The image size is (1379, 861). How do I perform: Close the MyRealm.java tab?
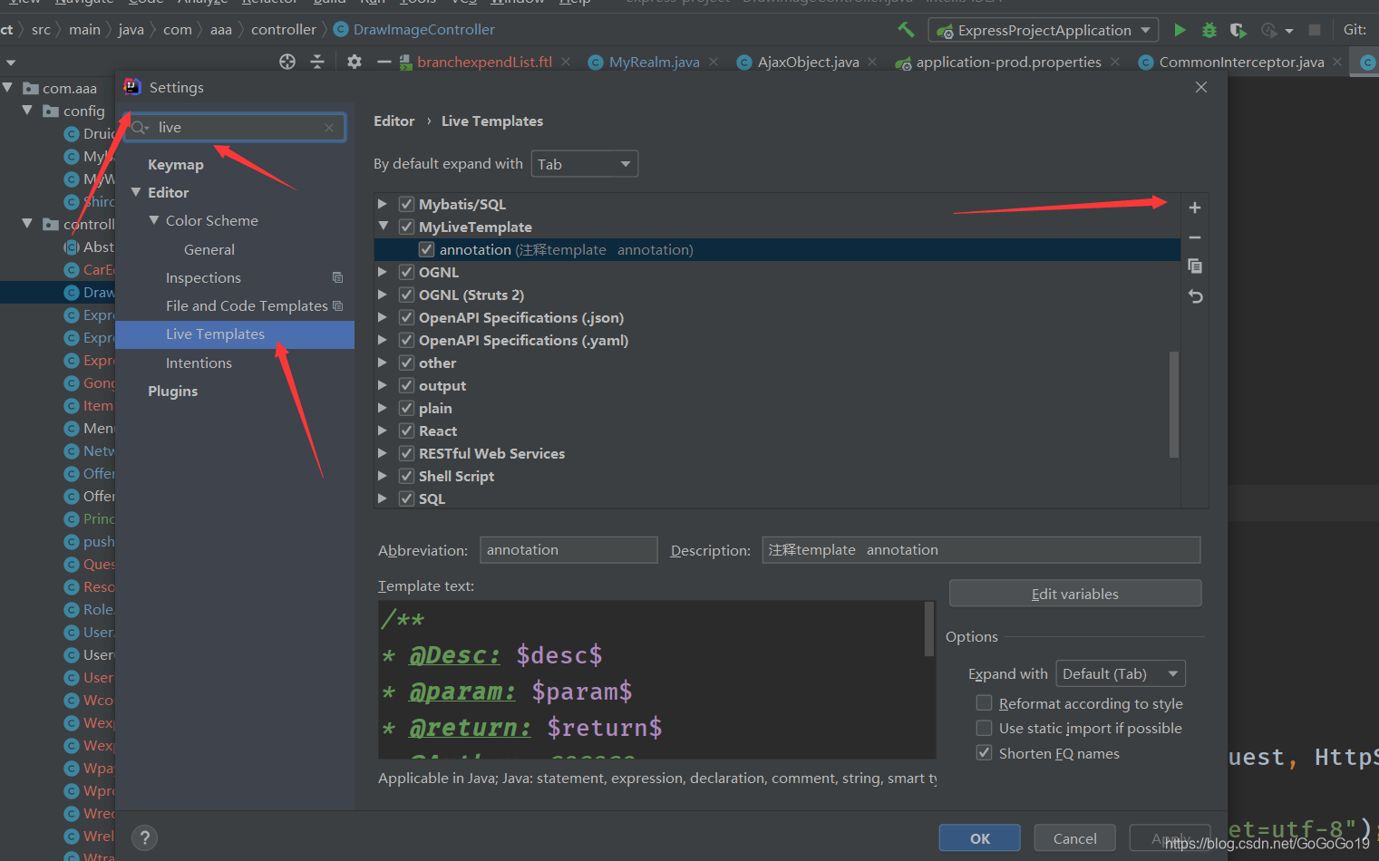pos(714,62)
